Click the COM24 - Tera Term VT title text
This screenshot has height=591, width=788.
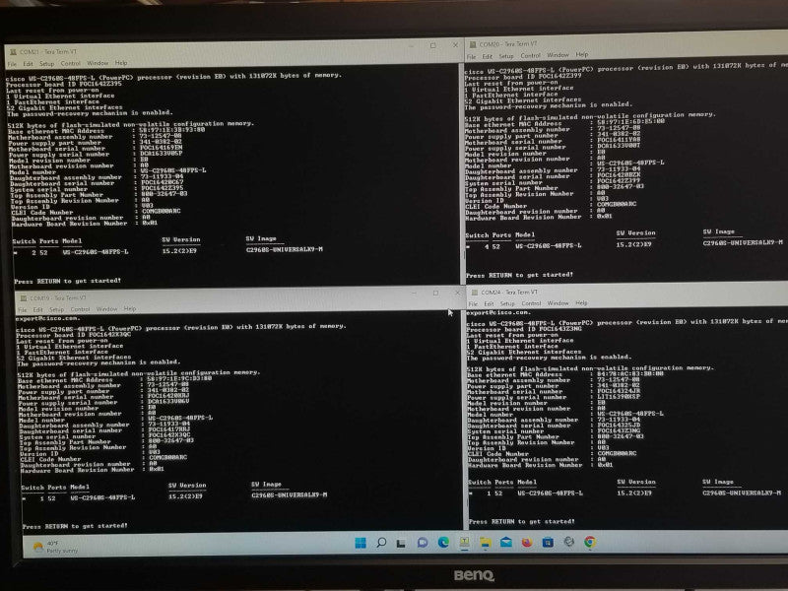coord(509,292)
